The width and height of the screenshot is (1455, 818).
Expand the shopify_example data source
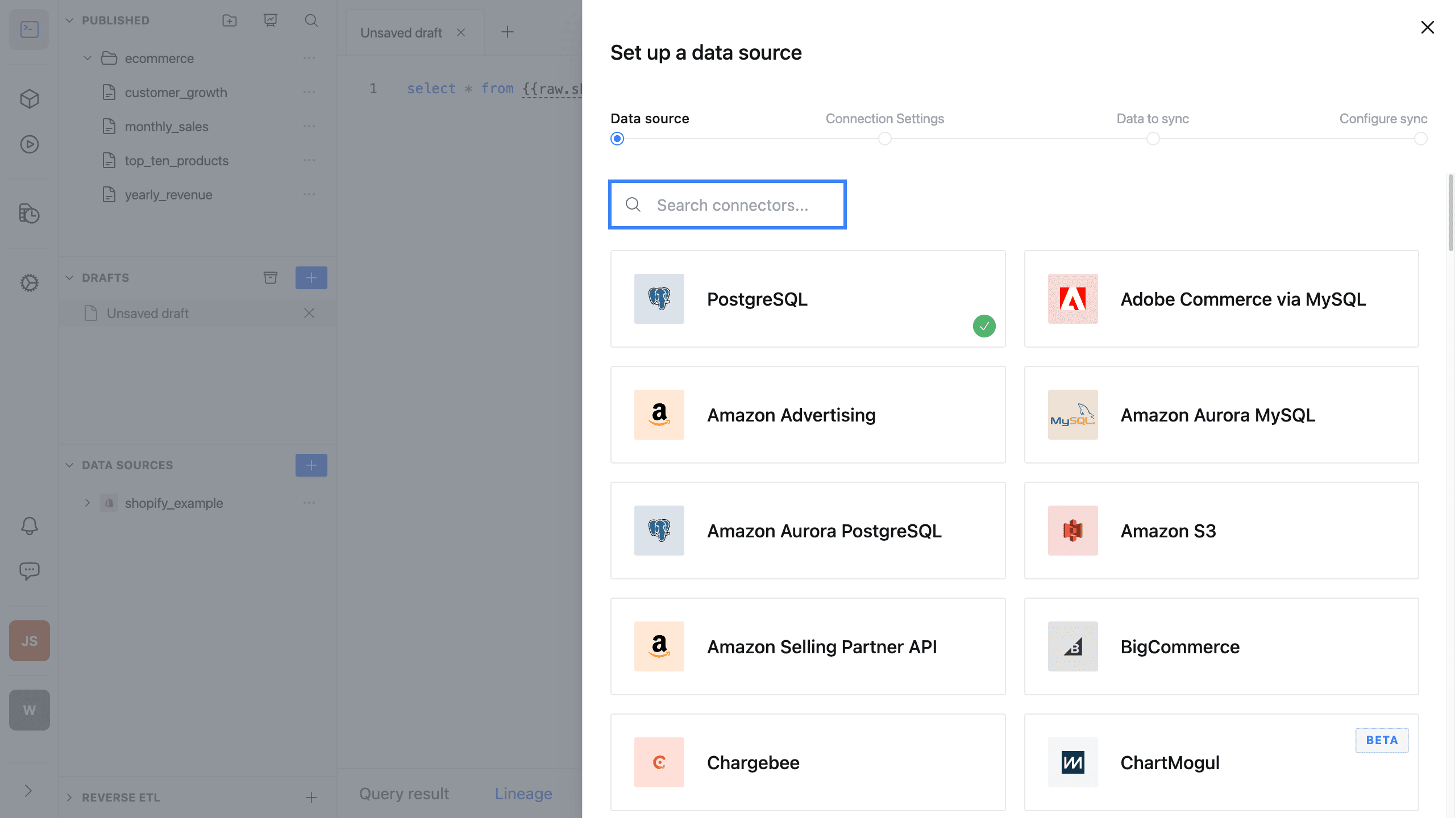[88, 503]
